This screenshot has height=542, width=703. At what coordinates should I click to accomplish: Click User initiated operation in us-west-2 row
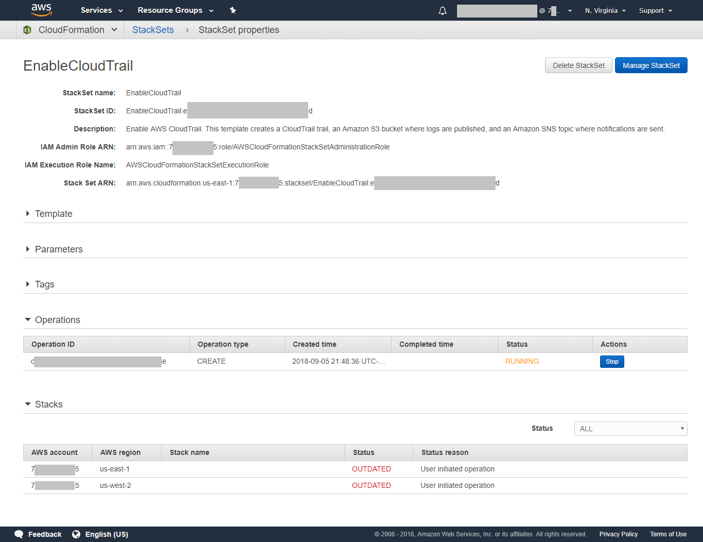point(458,485)
